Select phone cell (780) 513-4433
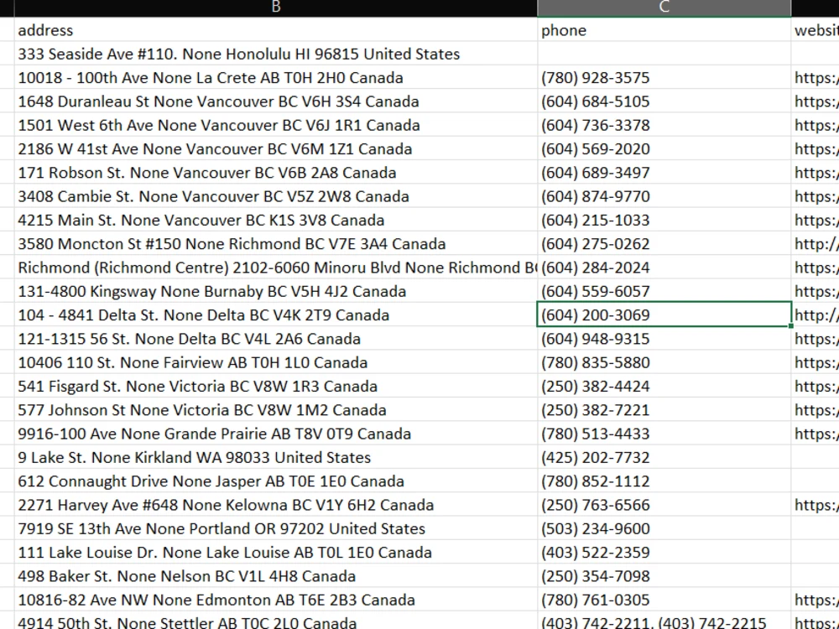 click(x=664, y=434)
